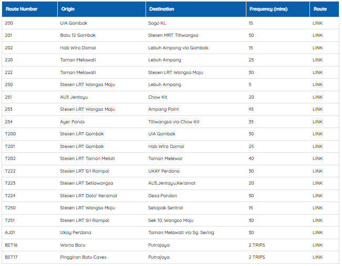Click route number T223 cell
342x266 pixels.
11,183
